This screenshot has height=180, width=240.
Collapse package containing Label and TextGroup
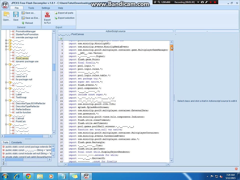point(6,88)
